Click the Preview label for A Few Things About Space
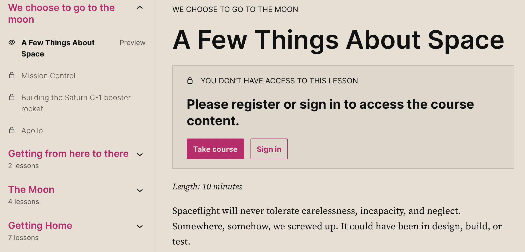 tap(133, 43)
